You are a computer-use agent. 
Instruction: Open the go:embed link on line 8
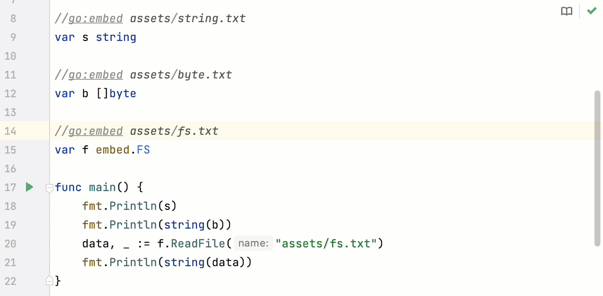tap(96, 18)
